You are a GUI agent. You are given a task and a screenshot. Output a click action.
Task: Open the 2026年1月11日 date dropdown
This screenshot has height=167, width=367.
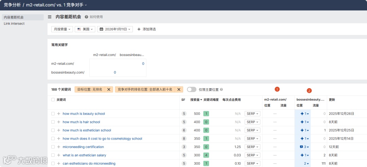click(115, 29)
